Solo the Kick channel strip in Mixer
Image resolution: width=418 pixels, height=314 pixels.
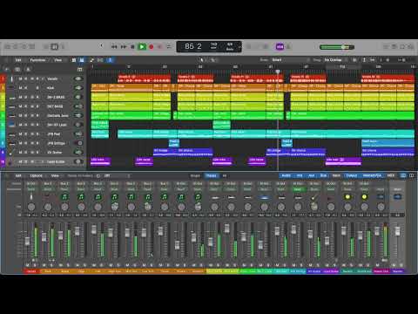coord(51,265)
